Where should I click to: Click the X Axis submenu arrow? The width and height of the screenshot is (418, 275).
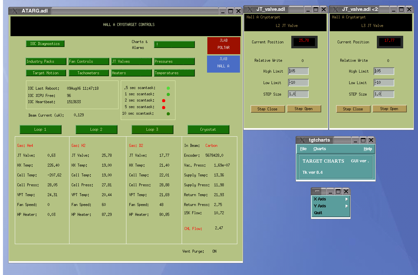346,199
